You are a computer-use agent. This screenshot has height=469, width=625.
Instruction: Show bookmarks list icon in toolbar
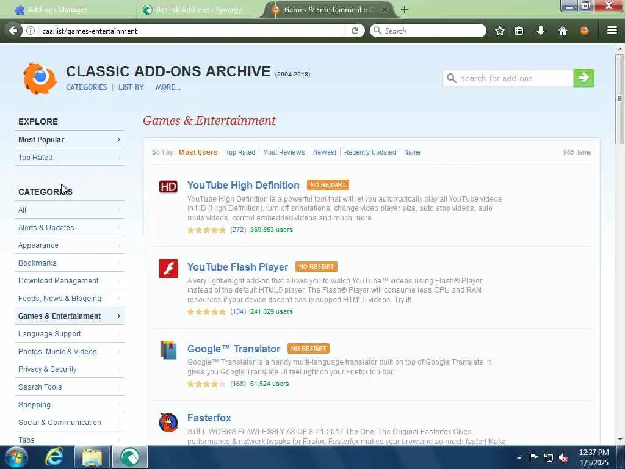(x=519, y=31)
